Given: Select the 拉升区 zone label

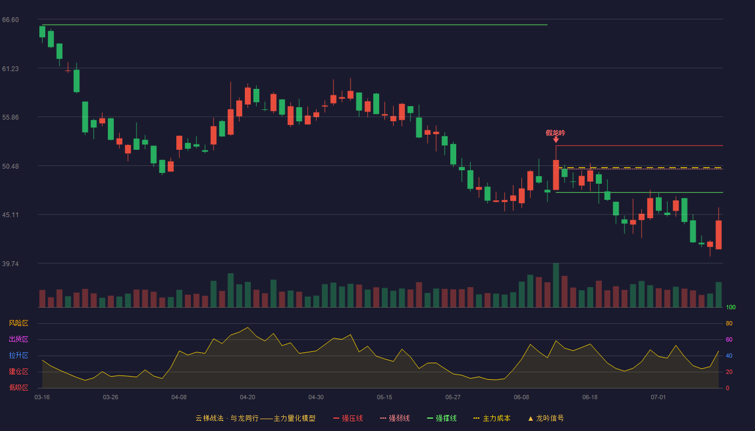Looking at the screenshot, I should (x=18, y=356).
